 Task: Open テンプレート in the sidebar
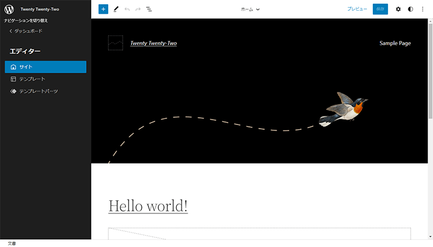pyautogui.click(x=31, y=79)
